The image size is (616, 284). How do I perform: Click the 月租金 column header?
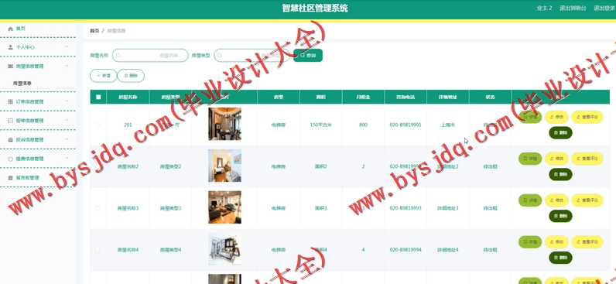coord(363,97)
